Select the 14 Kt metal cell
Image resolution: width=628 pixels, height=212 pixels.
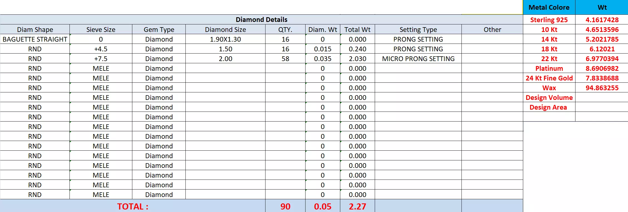click(549, 39)
